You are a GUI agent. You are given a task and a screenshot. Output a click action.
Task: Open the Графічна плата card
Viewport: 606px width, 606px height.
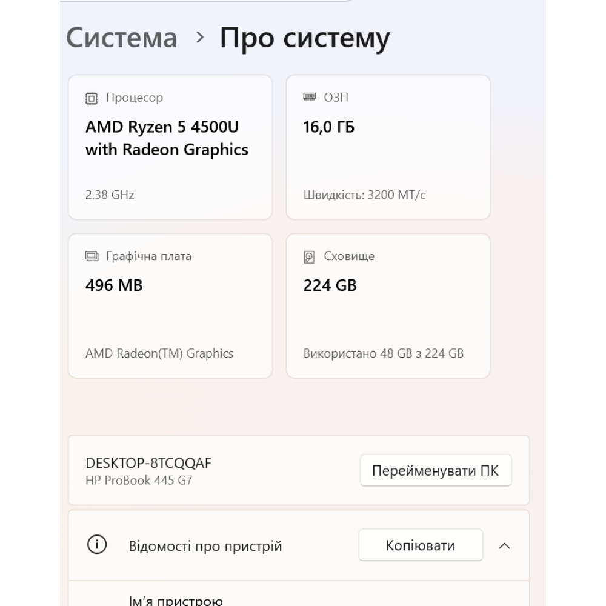(x=170, y=305)
